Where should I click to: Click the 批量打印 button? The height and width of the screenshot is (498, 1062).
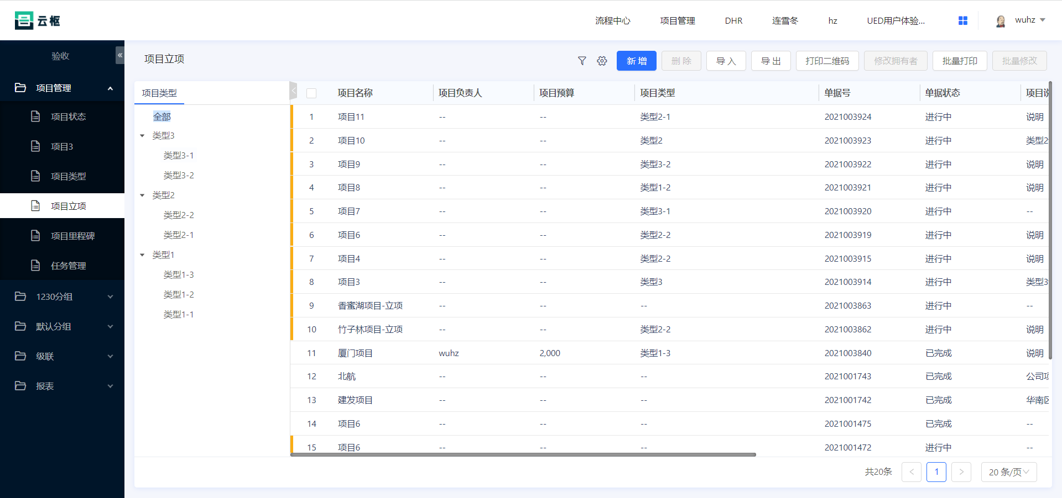pyautogui.click(x=960, y=61)
